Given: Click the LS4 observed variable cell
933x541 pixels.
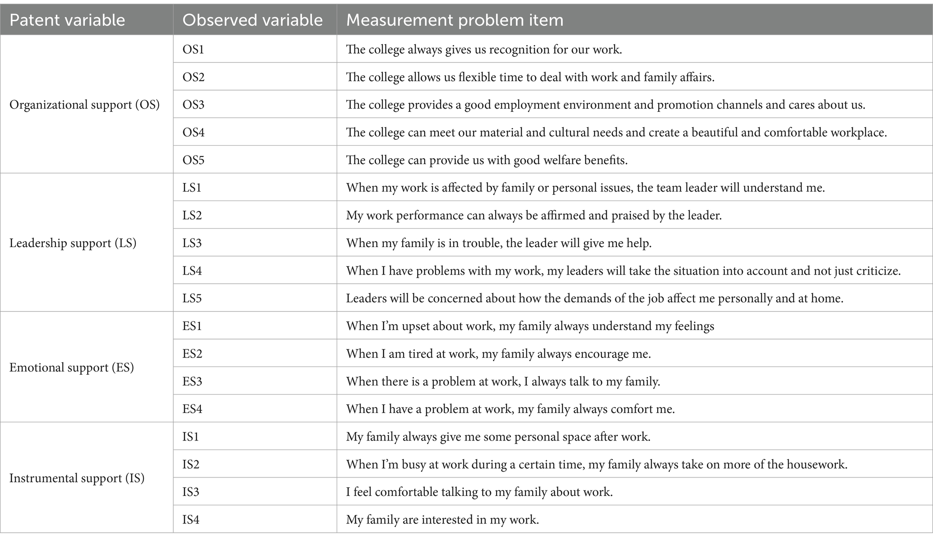Looking at the screenshot, I should (255, 270).
